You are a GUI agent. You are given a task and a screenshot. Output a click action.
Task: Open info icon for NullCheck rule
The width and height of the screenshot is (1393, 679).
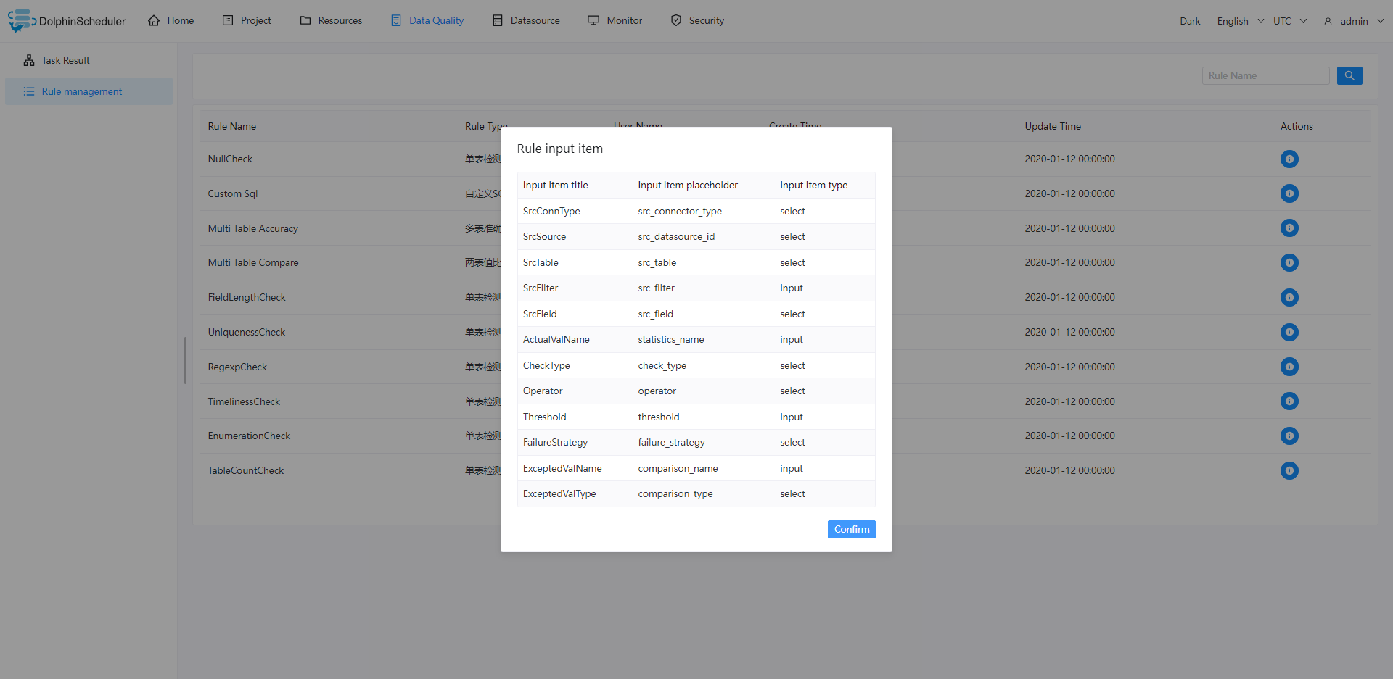pyautogui.click(x=1289, y=159)
